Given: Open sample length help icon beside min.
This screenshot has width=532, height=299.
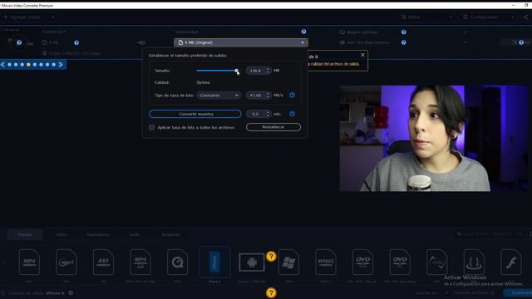Looking at the screenshot, I should click(292, 114).
